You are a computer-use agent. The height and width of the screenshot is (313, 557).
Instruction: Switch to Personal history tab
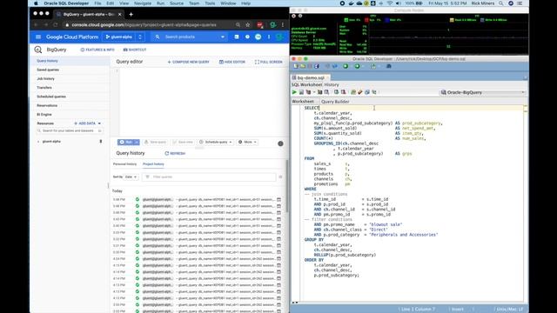(x=124, y=164)
